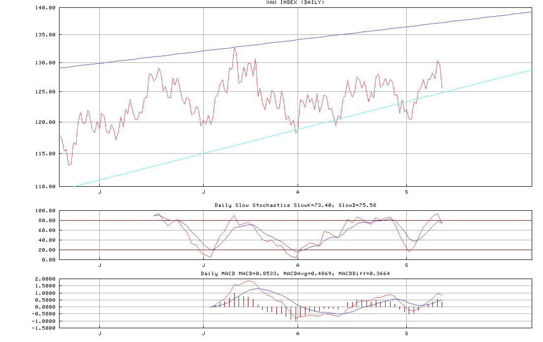Click the highest peak of the red price line

(234, 48)
